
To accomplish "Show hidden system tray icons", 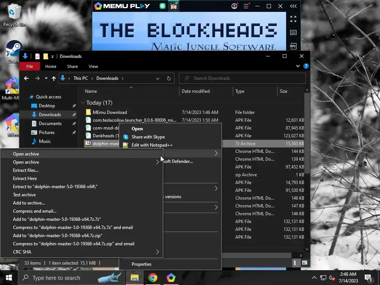I will [x=314, y=278].
